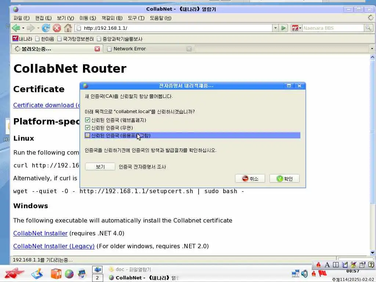Screen dimensions: 376x282
Task: Click the green Back arrow
Action: (x=16, y=28)
